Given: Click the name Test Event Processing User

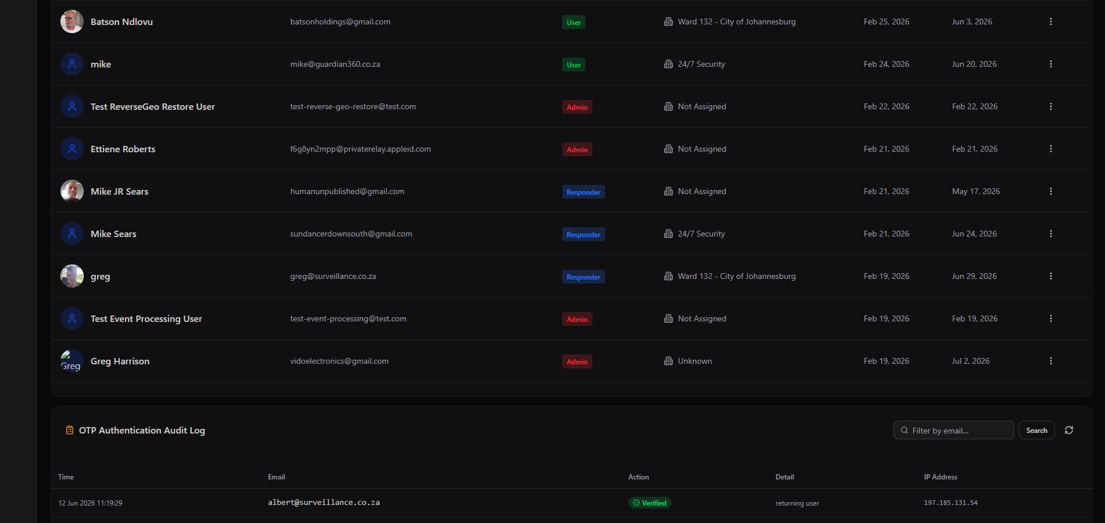Looking at the screenshot, I should 146,318.
